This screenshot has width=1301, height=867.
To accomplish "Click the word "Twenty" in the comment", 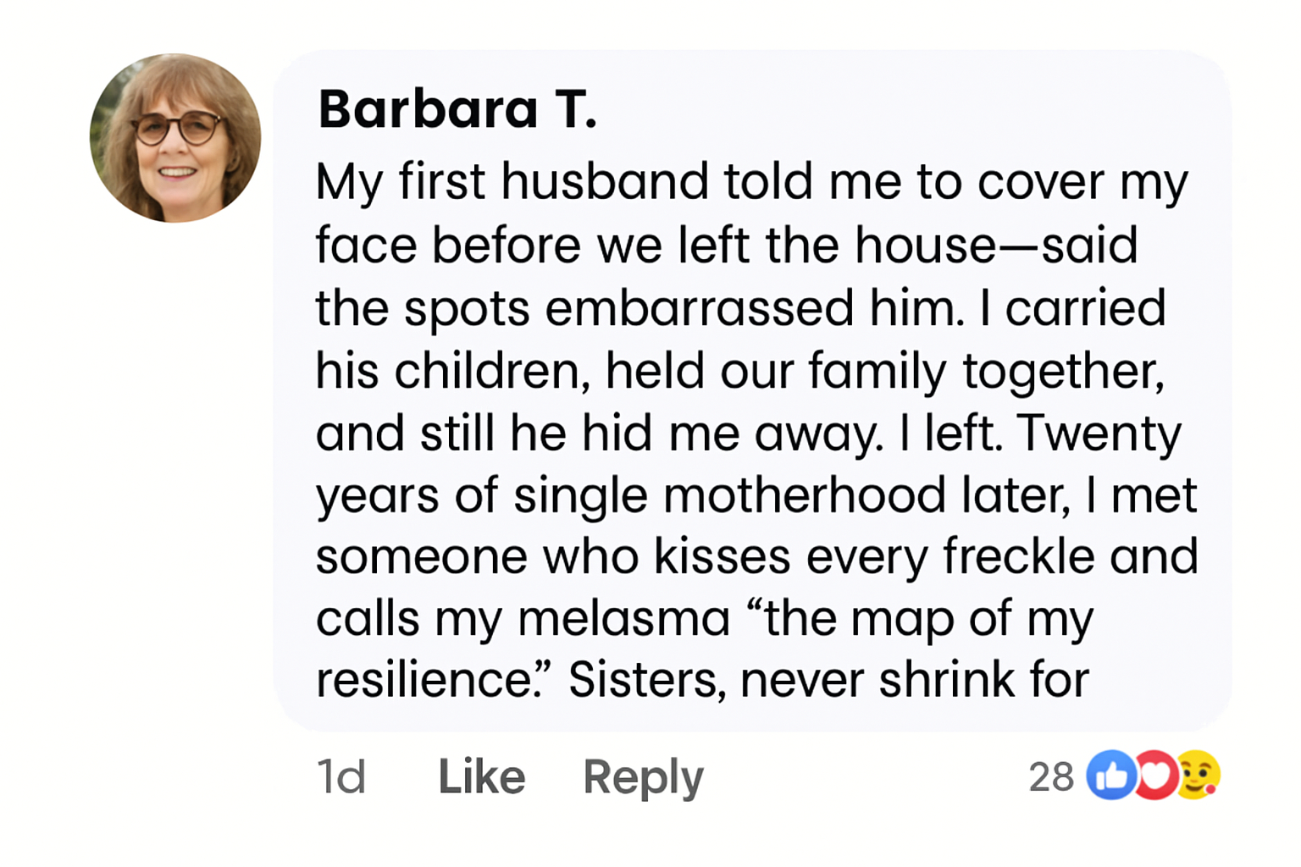I will click(1099, 433).
